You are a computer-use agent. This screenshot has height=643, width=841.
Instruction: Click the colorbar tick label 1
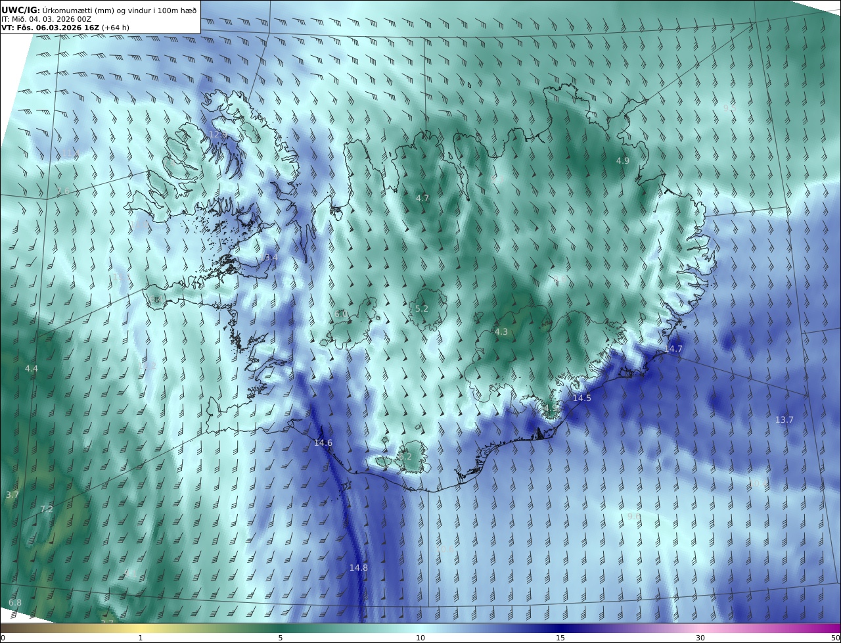pos(141,638)
